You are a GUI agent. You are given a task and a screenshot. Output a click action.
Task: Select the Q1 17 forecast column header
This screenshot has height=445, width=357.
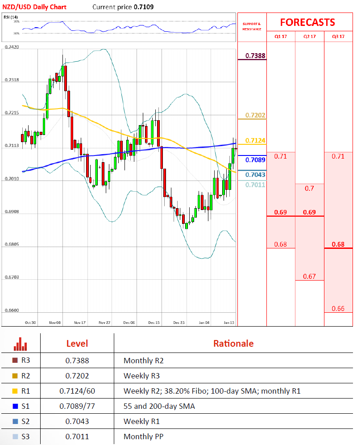281,37
